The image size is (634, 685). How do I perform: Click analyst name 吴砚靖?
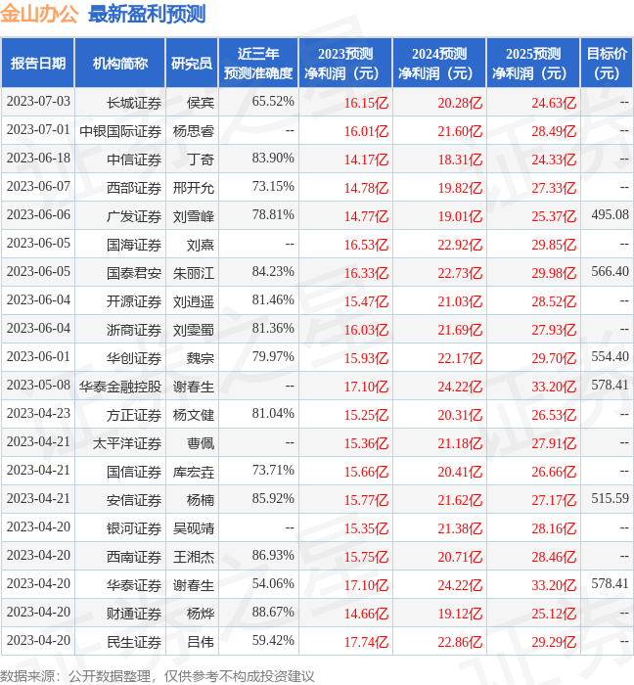click(194, 529)
